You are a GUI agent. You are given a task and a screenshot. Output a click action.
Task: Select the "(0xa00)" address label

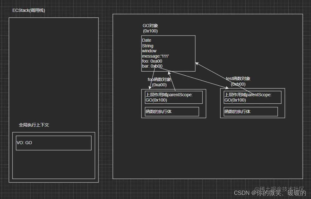tap(159, 85)
